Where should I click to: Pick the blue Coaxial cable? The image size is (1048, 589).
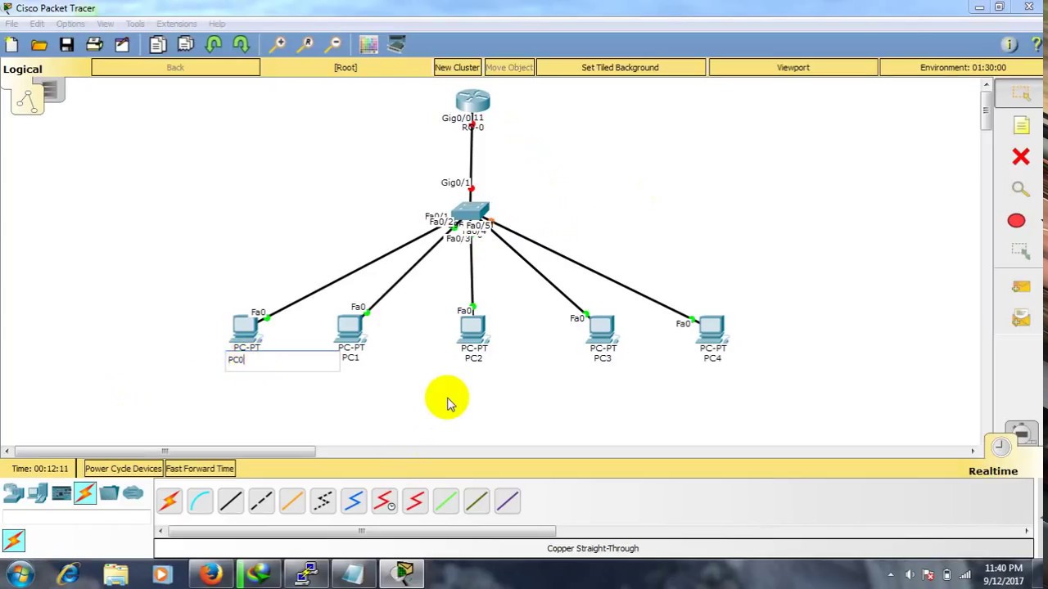click(354, 501)
